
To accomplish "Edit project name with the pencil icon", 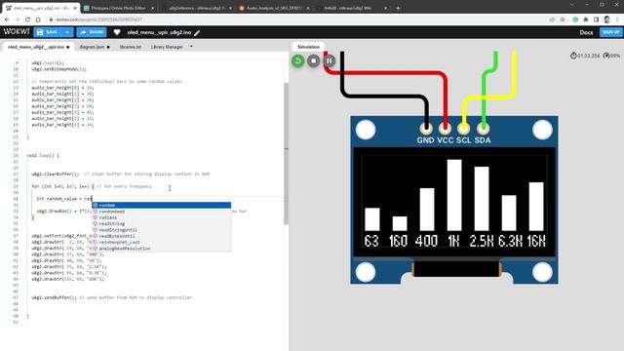I will 197,32.
